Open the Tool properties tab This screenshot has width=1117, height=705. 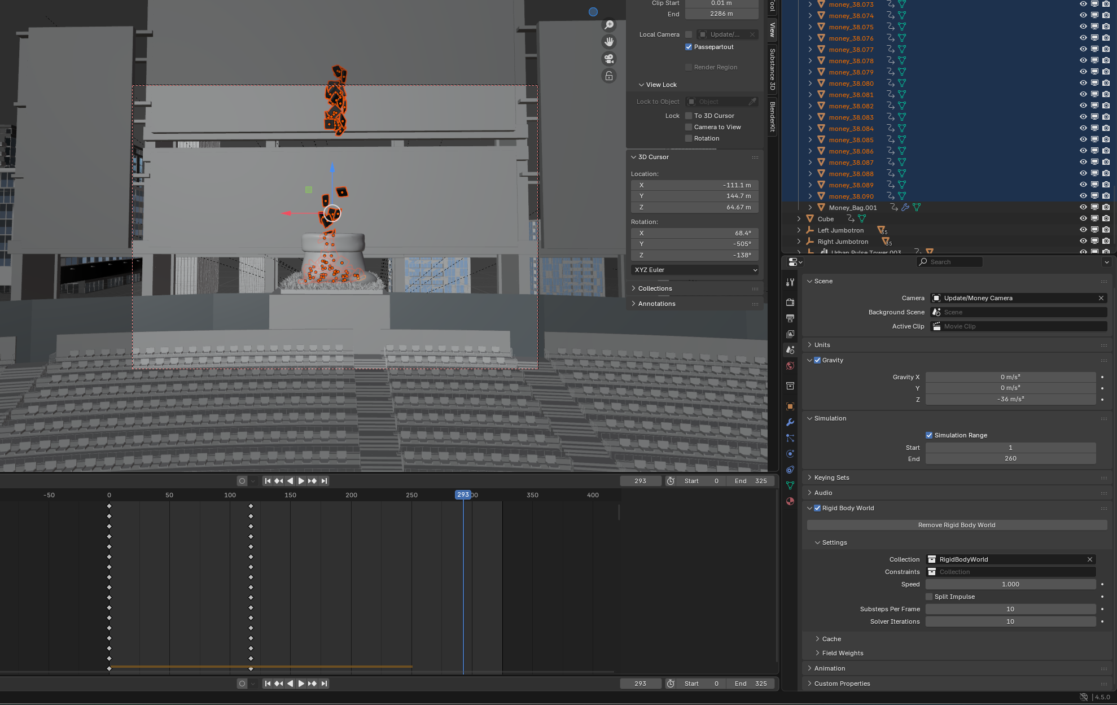click(790, 282)
